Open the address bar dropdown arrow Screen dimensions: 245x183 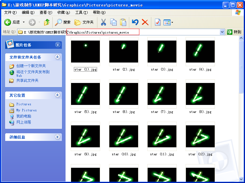(x=222, y=32)
